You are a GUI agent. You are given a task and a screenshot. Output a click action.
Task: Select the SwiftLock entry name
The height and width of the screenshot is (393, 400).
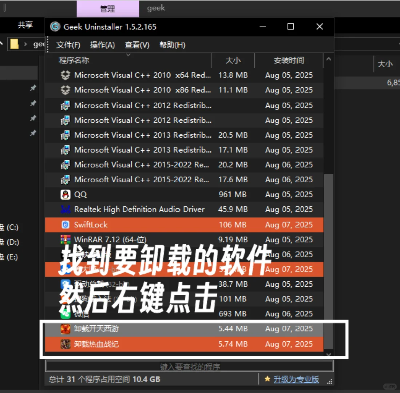[91, 225]
